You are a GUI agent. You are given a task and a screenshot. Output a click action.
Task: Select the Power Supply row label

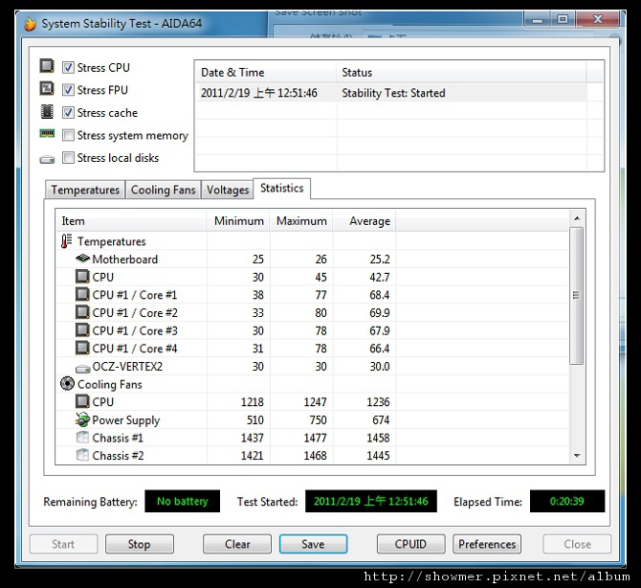tap(126, 420)
